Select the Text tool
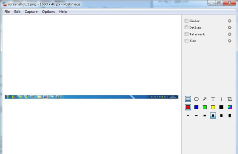The width and height of the screenshot is (238, 154). click(x=213, y=99)
